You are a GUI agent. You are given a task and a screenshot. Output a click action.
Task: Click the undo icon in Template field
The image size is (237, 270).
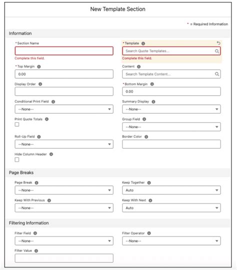coord(218,43)
